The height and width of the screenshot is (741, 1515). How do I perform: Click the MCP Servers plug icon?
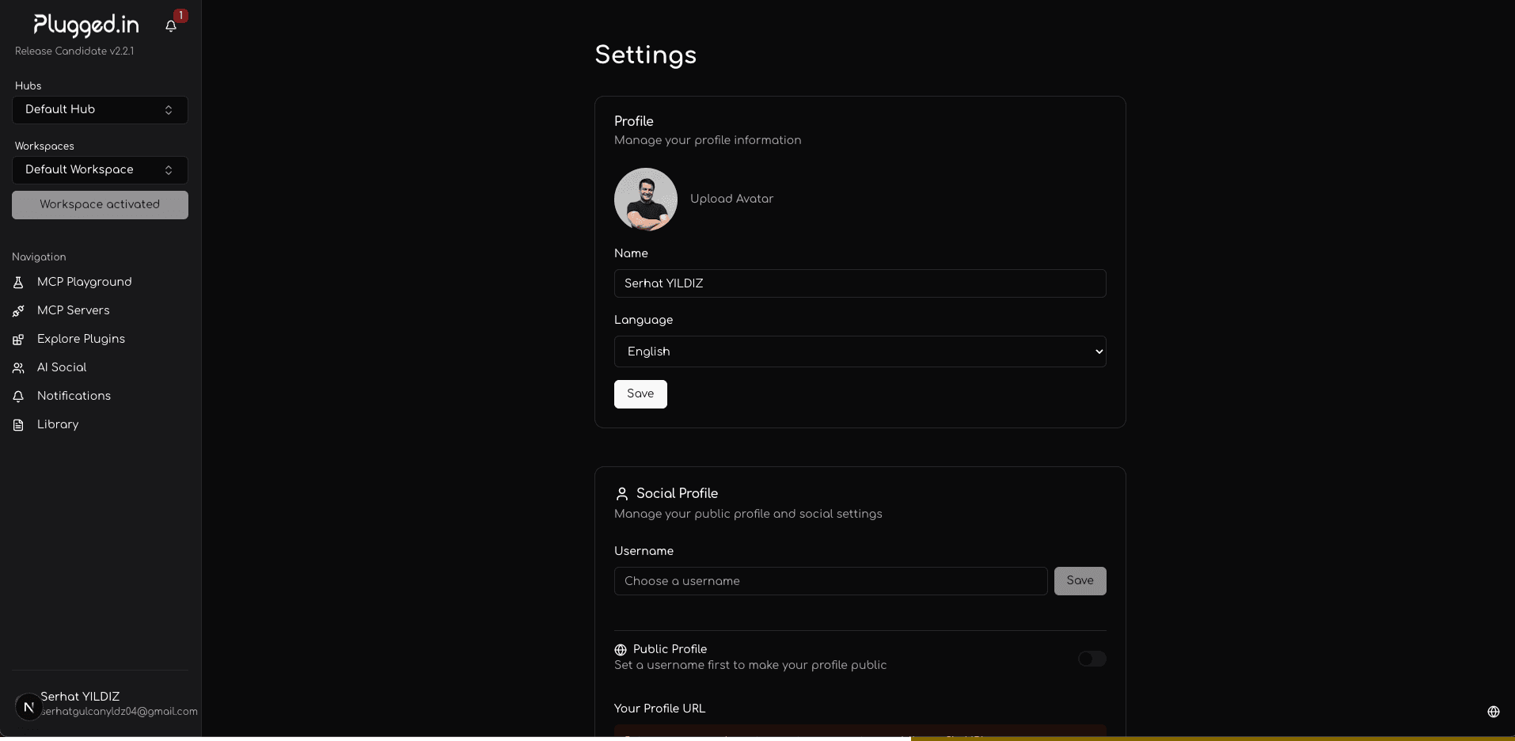(x=18, y=311)
